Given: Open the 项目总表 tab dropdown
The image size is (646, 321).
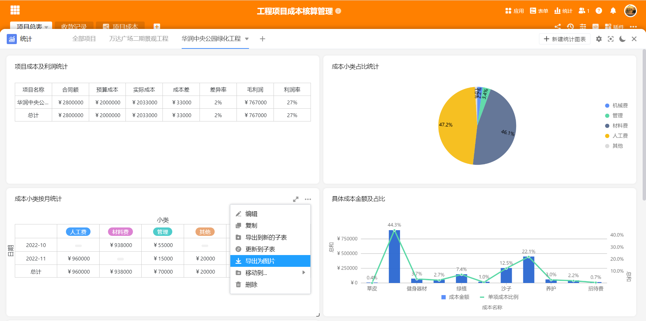Looking at the screenshot, I should tap(46, 27).
